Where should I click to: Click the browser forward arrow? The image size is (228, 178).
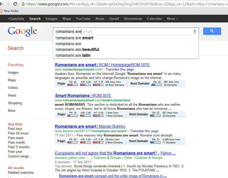coord(8,4)
